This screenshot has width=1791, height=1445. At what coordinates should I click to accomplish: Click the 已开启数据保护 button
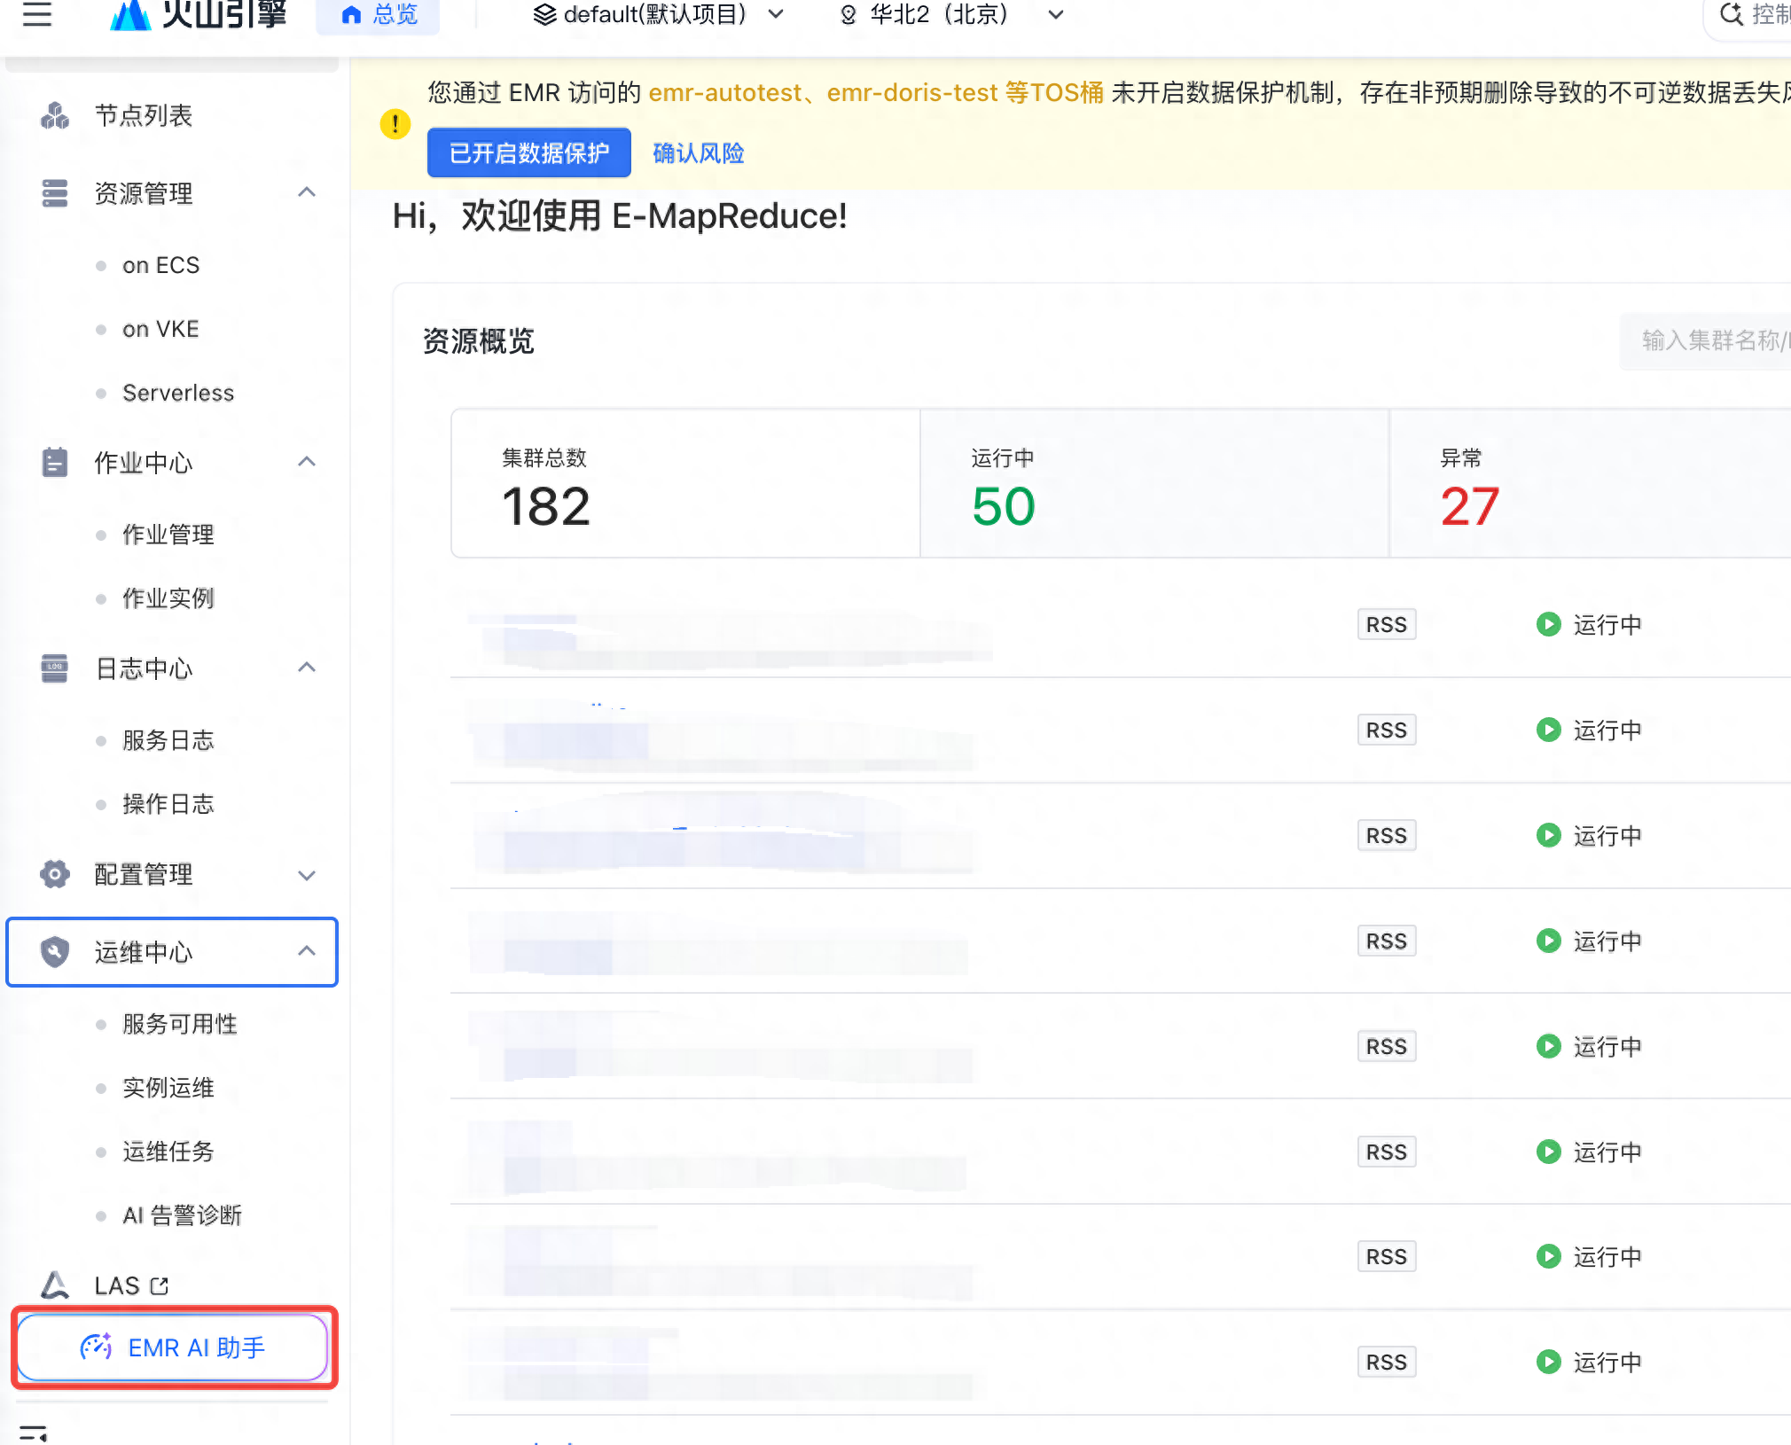pos(529,152)
